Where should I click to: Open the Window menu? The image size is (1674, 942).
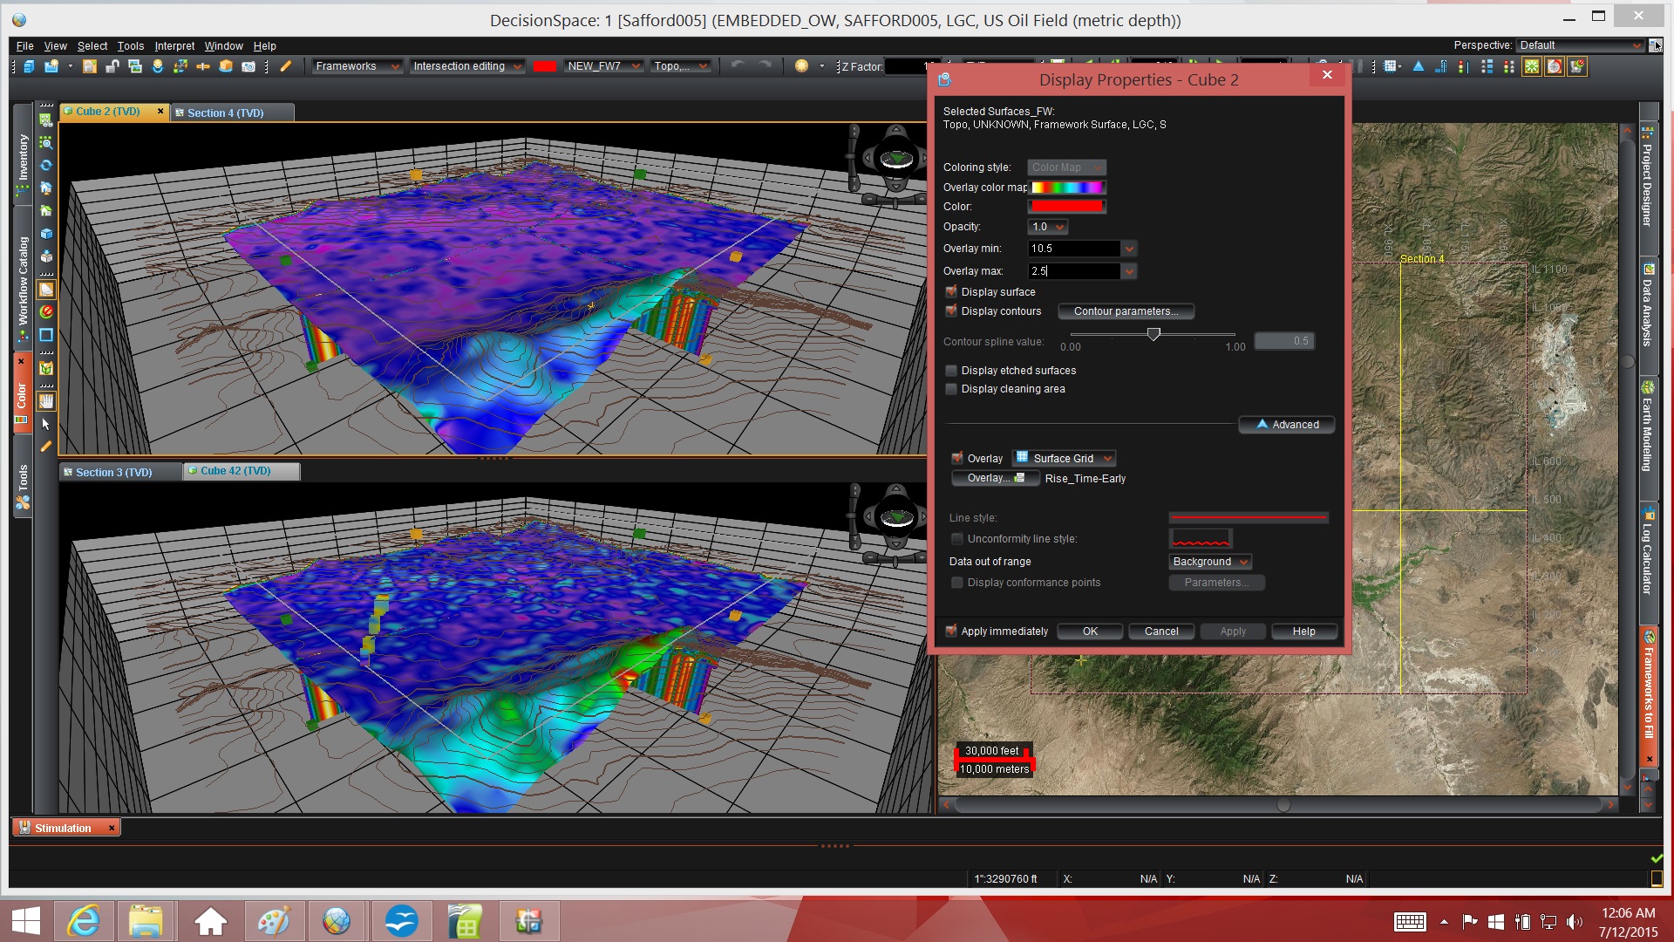point(223,46)
